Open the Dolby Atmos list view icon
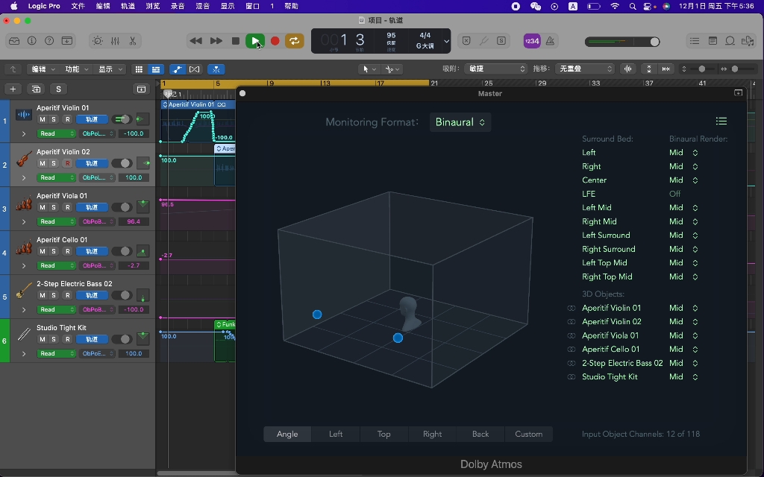Viewport: 764px width, 477px height. 721,121
